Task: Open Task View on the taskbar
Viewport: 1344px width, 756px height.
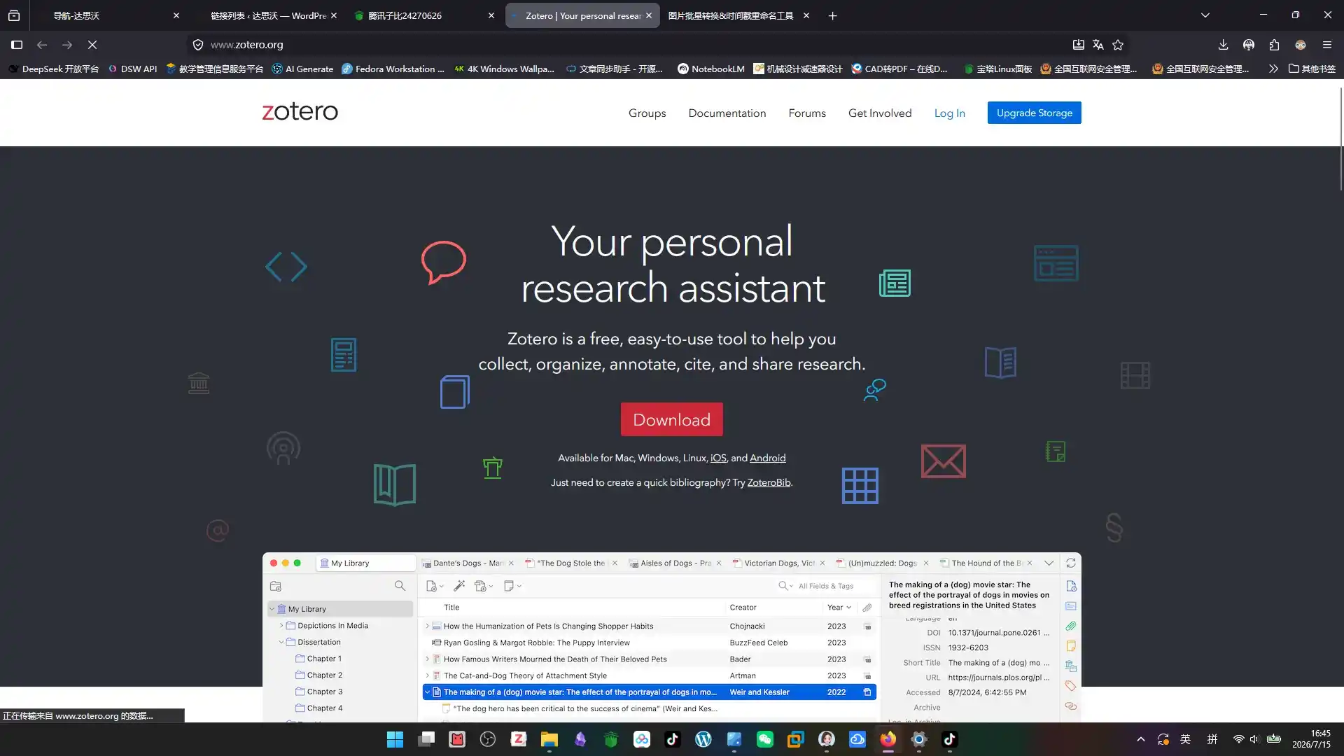Action: coord(426,739)
